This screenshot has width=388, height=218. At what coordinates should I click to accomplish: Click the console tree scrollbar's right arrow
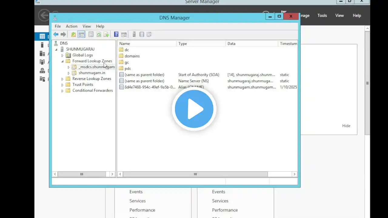[x=112, y=174]
